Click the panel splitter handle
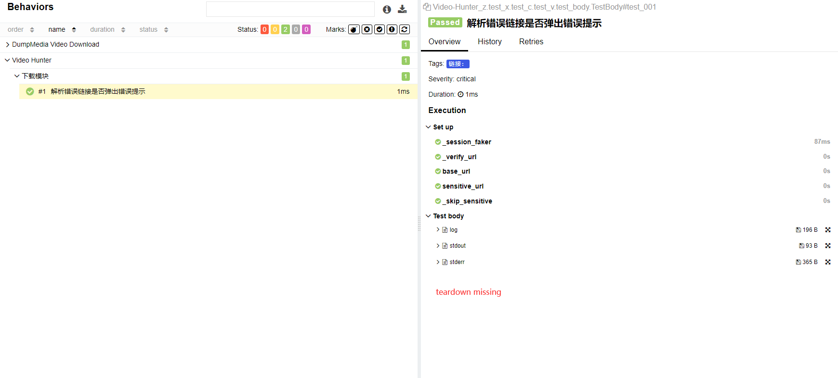The height and width of the screenshot is (378, 838). (x=419, y=224)
